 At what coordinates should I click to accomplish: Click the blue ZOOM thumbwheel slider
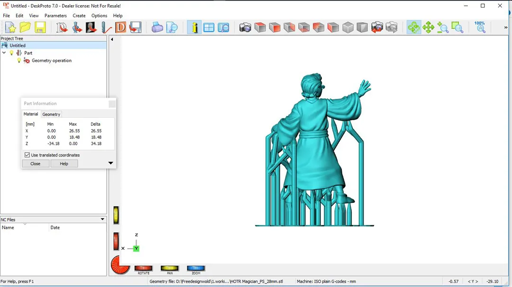pos(196,269)
